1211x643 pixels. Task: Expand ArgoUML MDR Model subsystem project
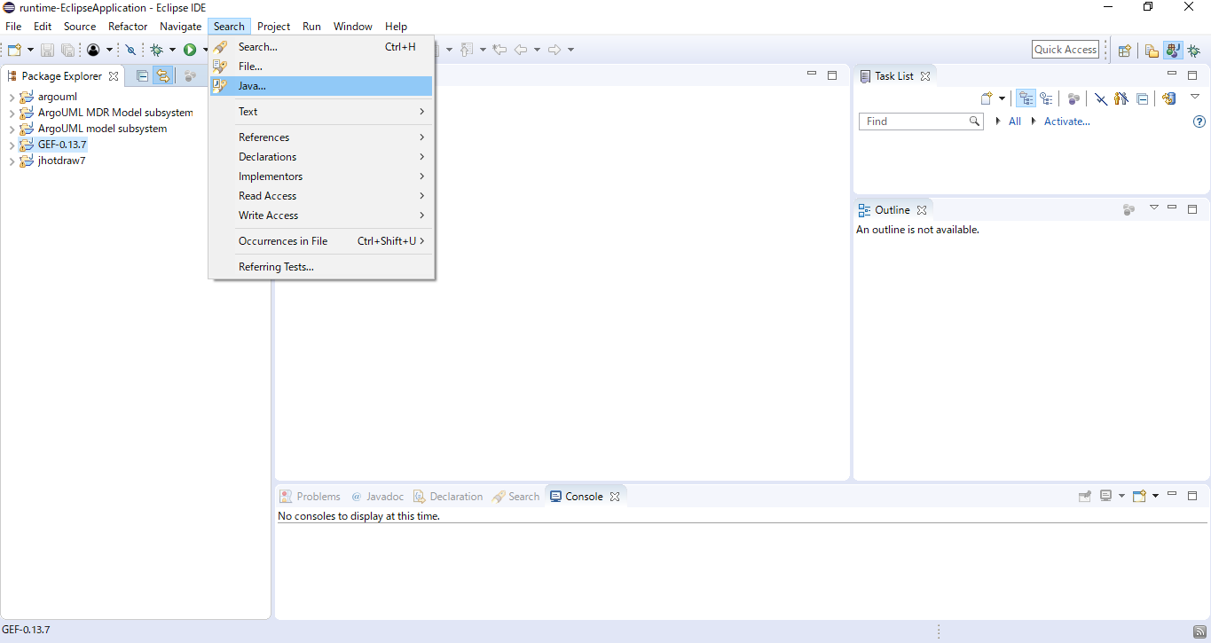point(12,113)
